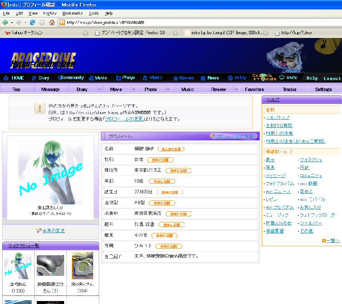This screenshot has height=304, width=342.
Task: Reload the page with the refresh icon
Action: tap(32, 22)
